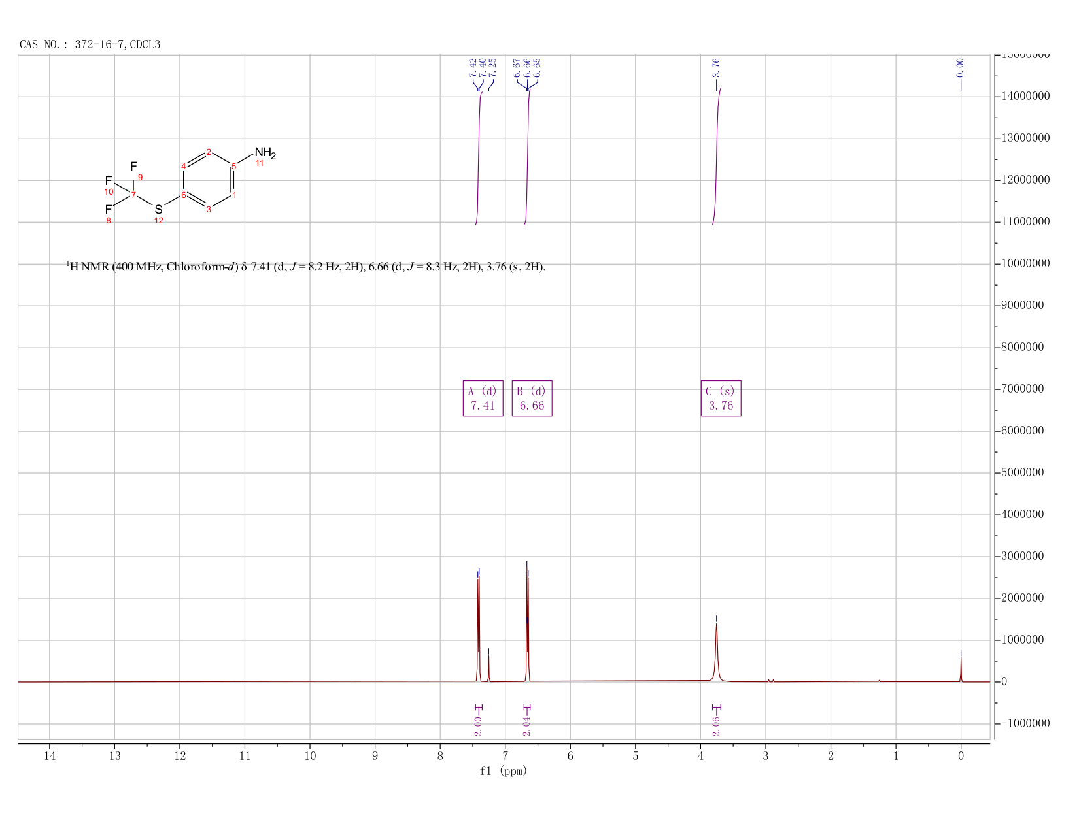Click the integral value 2.04
This screenshot has height=833, width=1079.
pos(527,726)
